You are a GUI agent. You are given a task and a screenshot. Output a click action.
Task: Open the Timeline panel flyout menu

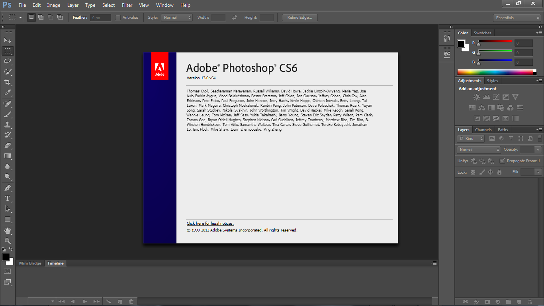(x=434, y=263)
